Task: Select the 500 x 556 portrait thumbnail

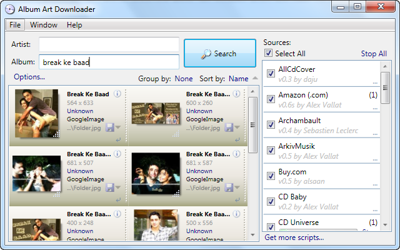Action: [x=156, y=225]
